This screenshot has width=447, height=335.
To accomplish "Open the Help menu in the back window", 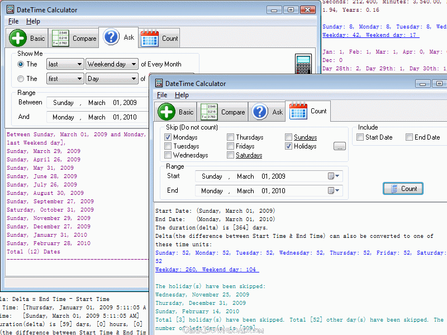I will pyautogui.click(x=33, y=21).
